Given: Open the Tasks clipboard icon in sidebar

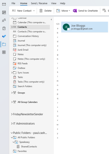Looking at the screenshot, I should [4, 28].
